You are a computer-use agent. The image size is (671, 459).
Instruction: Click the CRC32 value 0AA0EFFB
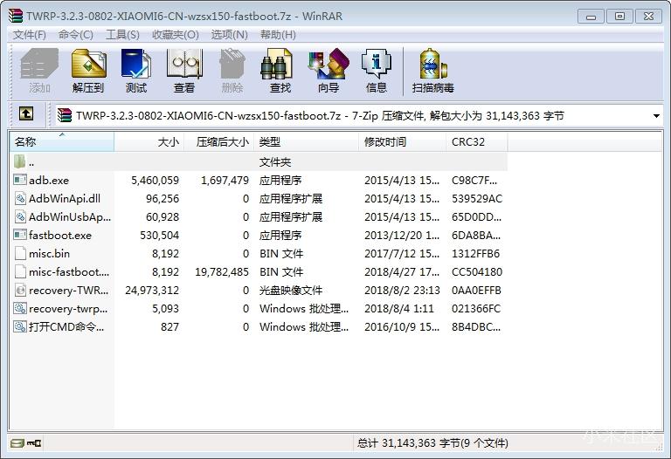pos(476,291)
